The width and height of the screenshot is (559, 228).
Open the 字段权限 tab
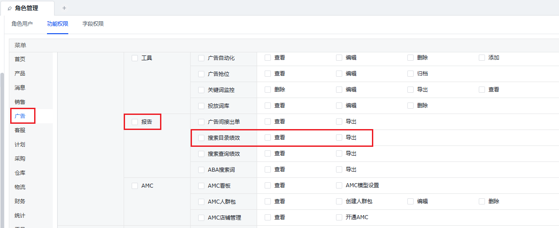[93, 24]
